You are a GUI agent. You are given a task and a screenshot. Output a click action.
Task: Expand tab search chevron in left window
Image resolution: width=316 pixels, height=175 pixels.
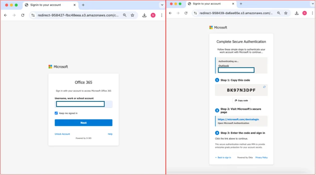point(162,5)
